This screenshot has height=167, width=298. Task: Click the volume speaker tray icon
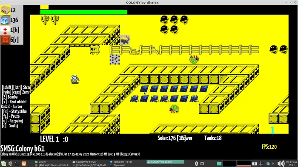[x=281, y=164]
